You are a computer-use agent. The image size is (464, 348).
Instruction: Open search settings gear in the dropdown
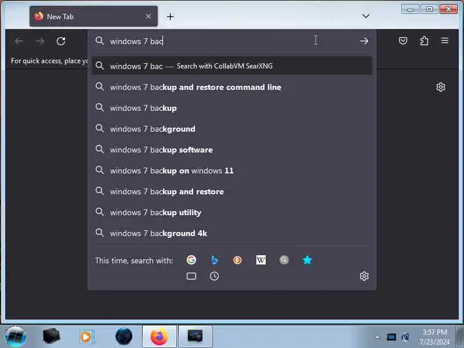click(x=364, y=276)
